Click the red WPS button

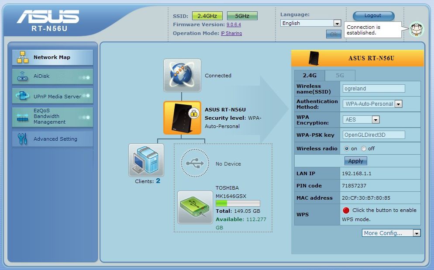(x=346, y=210)
